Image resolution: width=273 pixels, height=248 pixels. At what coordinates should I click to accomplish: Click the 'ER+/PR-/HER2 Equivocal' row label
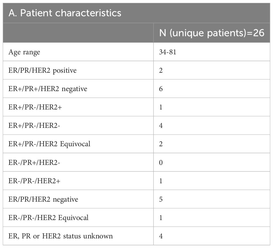pyautogui.click(x=49, y=144)
